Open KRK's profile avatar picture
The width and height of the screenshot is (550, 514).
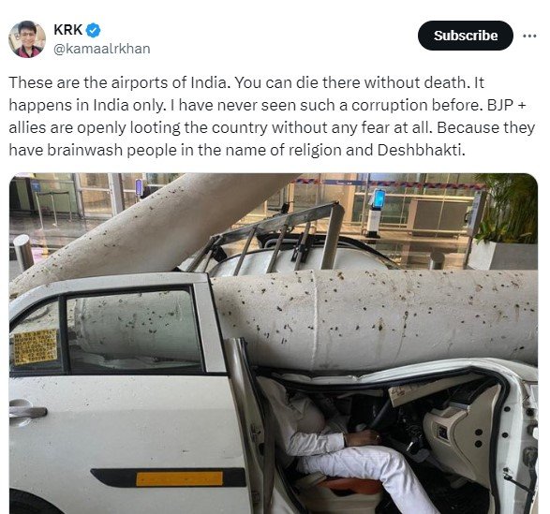click(27, 39)
